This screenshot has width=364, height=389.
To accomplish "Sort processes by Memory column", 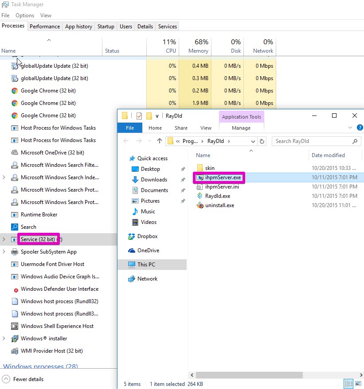I will pos(198,46).
